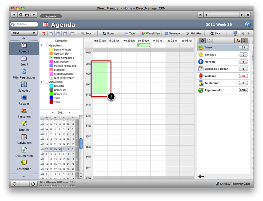Image resolution: width=263 pixels, height=201 pixels.
Task: Uncheck the Harjo Kompagnie checkbox
Action: click(51, 58)
